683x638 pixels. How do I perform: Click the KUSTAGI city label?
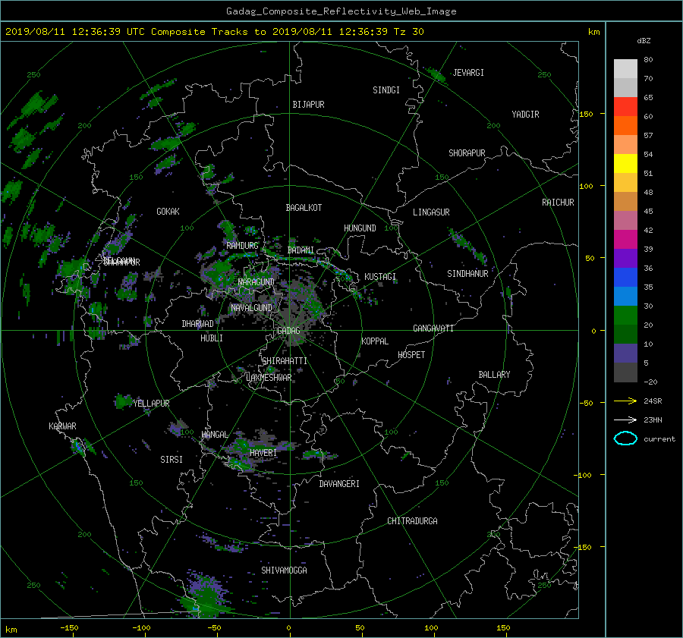(x=380, y=277)
